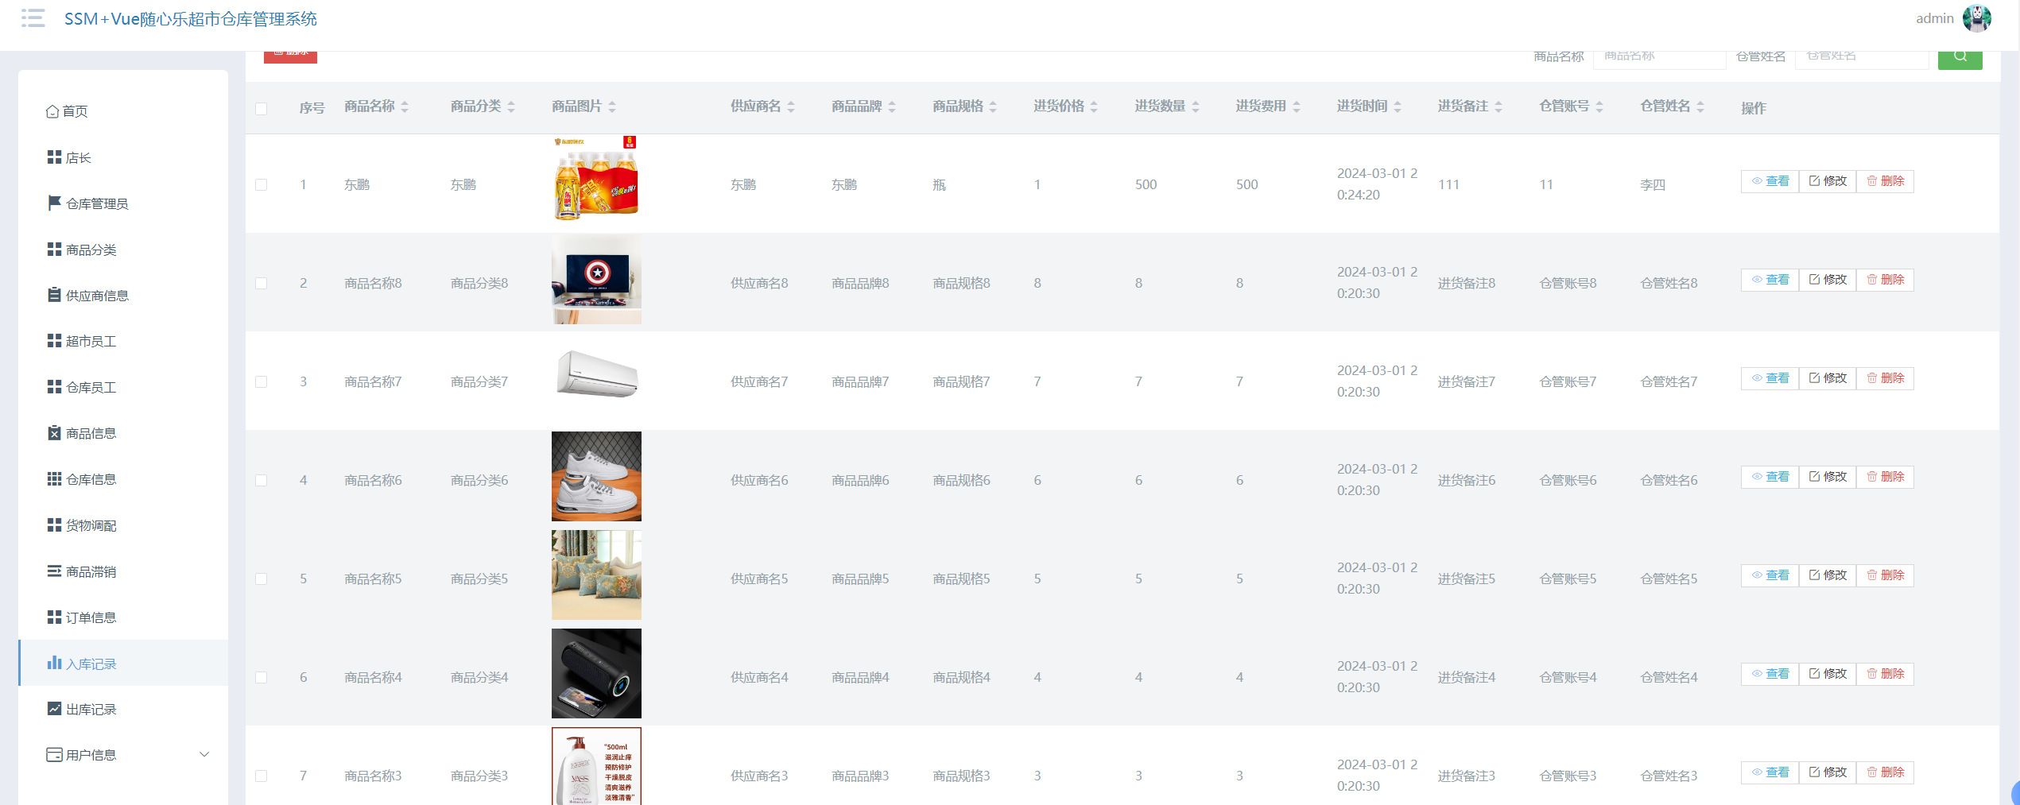2020x805 pixels.
Task: Check the checkbox for row 东鹏
Action: (261, 184)
